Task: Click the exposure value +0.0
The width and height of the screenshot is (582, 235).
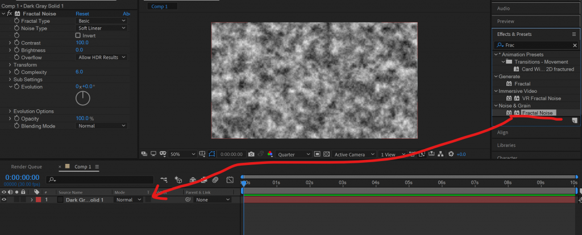Action: click(461, 154)
